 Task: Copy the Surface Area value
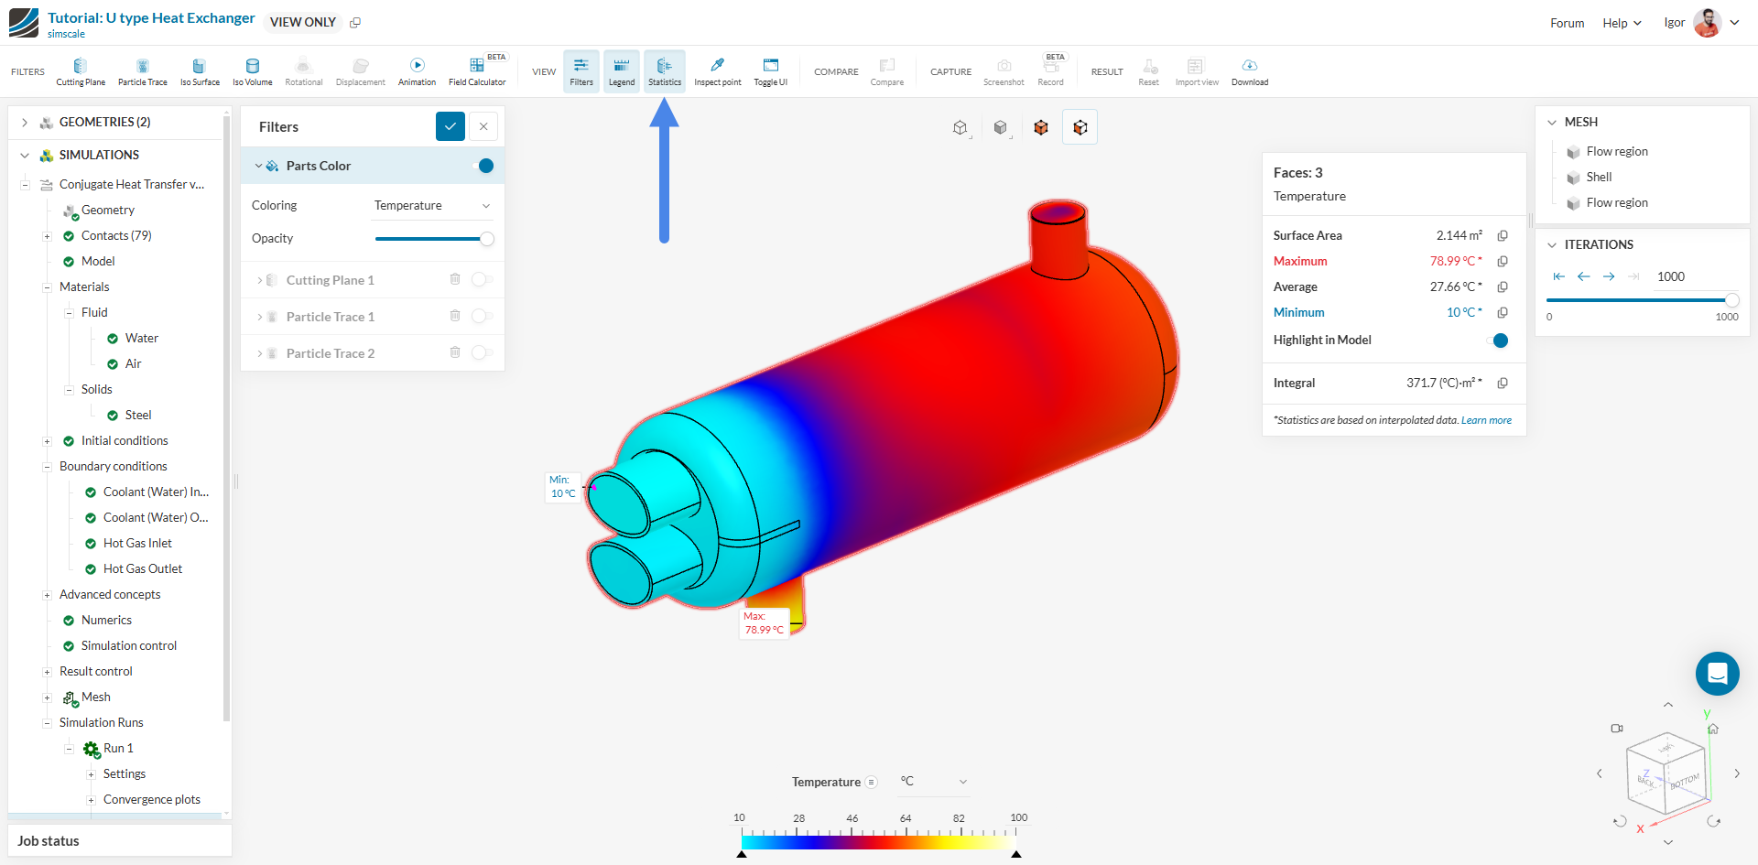pos(1503,236)
